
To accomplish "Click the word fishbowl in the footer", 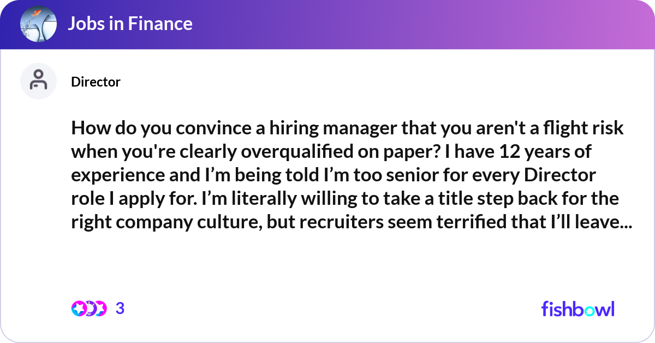I will point(577,309).
